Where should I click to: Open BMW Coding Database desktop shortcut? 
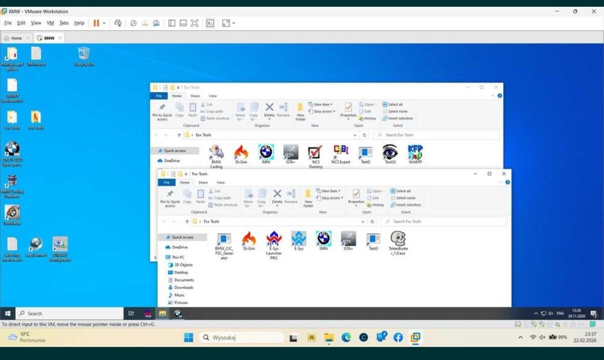[12, 187]
